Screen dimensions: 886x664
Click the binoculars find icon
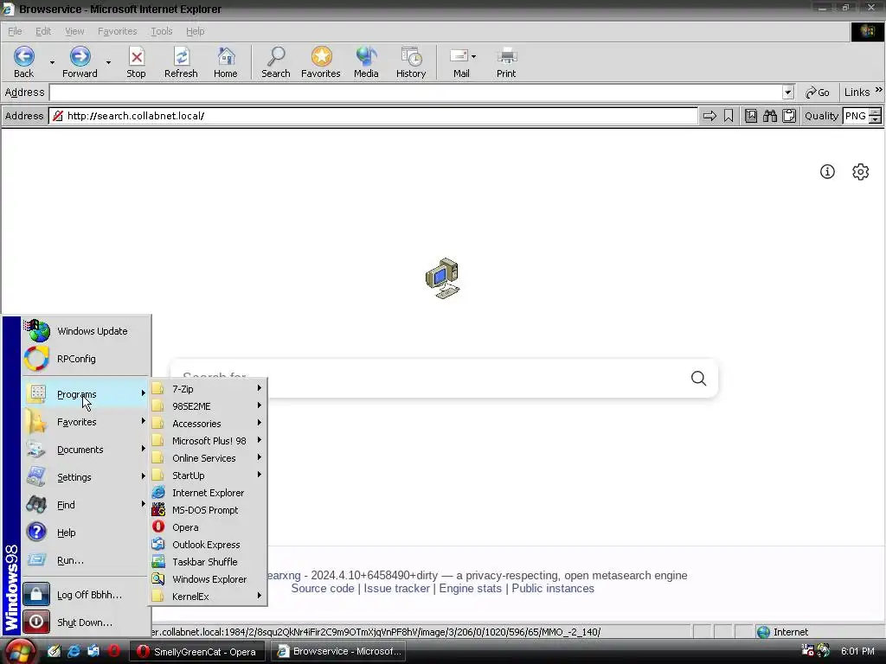[x=770, y=116]
